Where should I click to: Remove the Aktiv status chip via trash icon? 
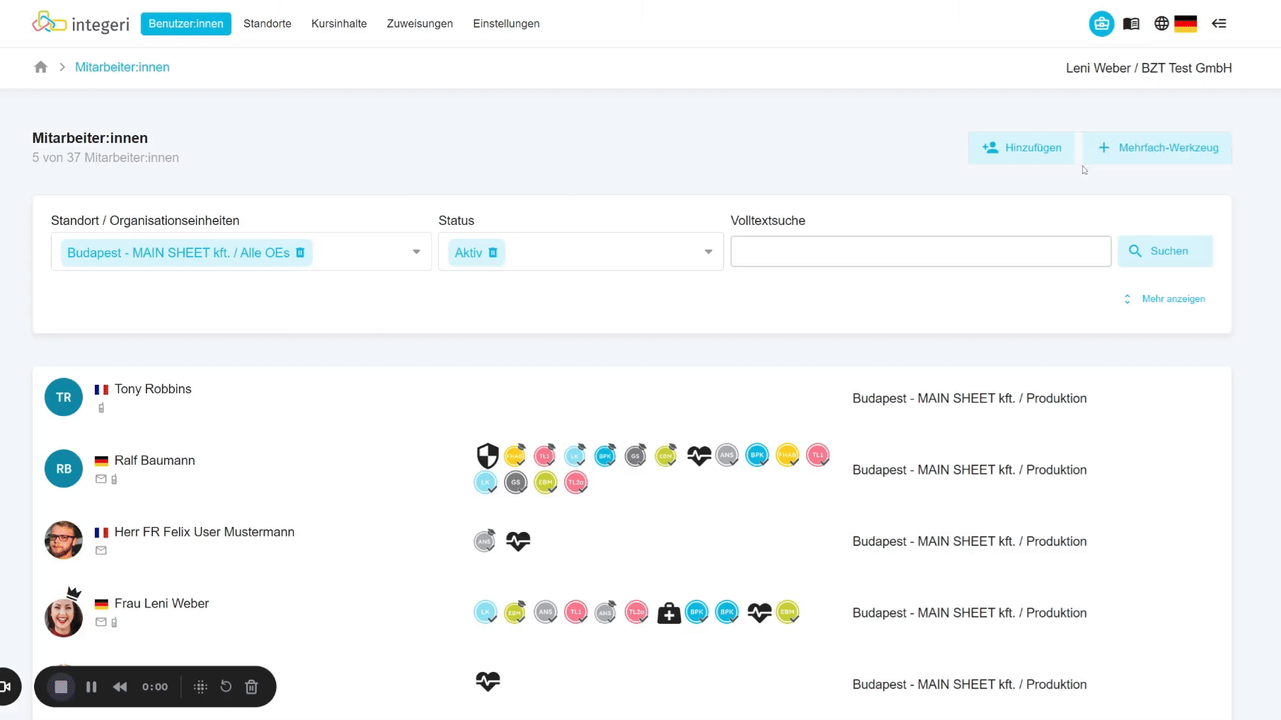pyautogui.click(x=493, y=252)
